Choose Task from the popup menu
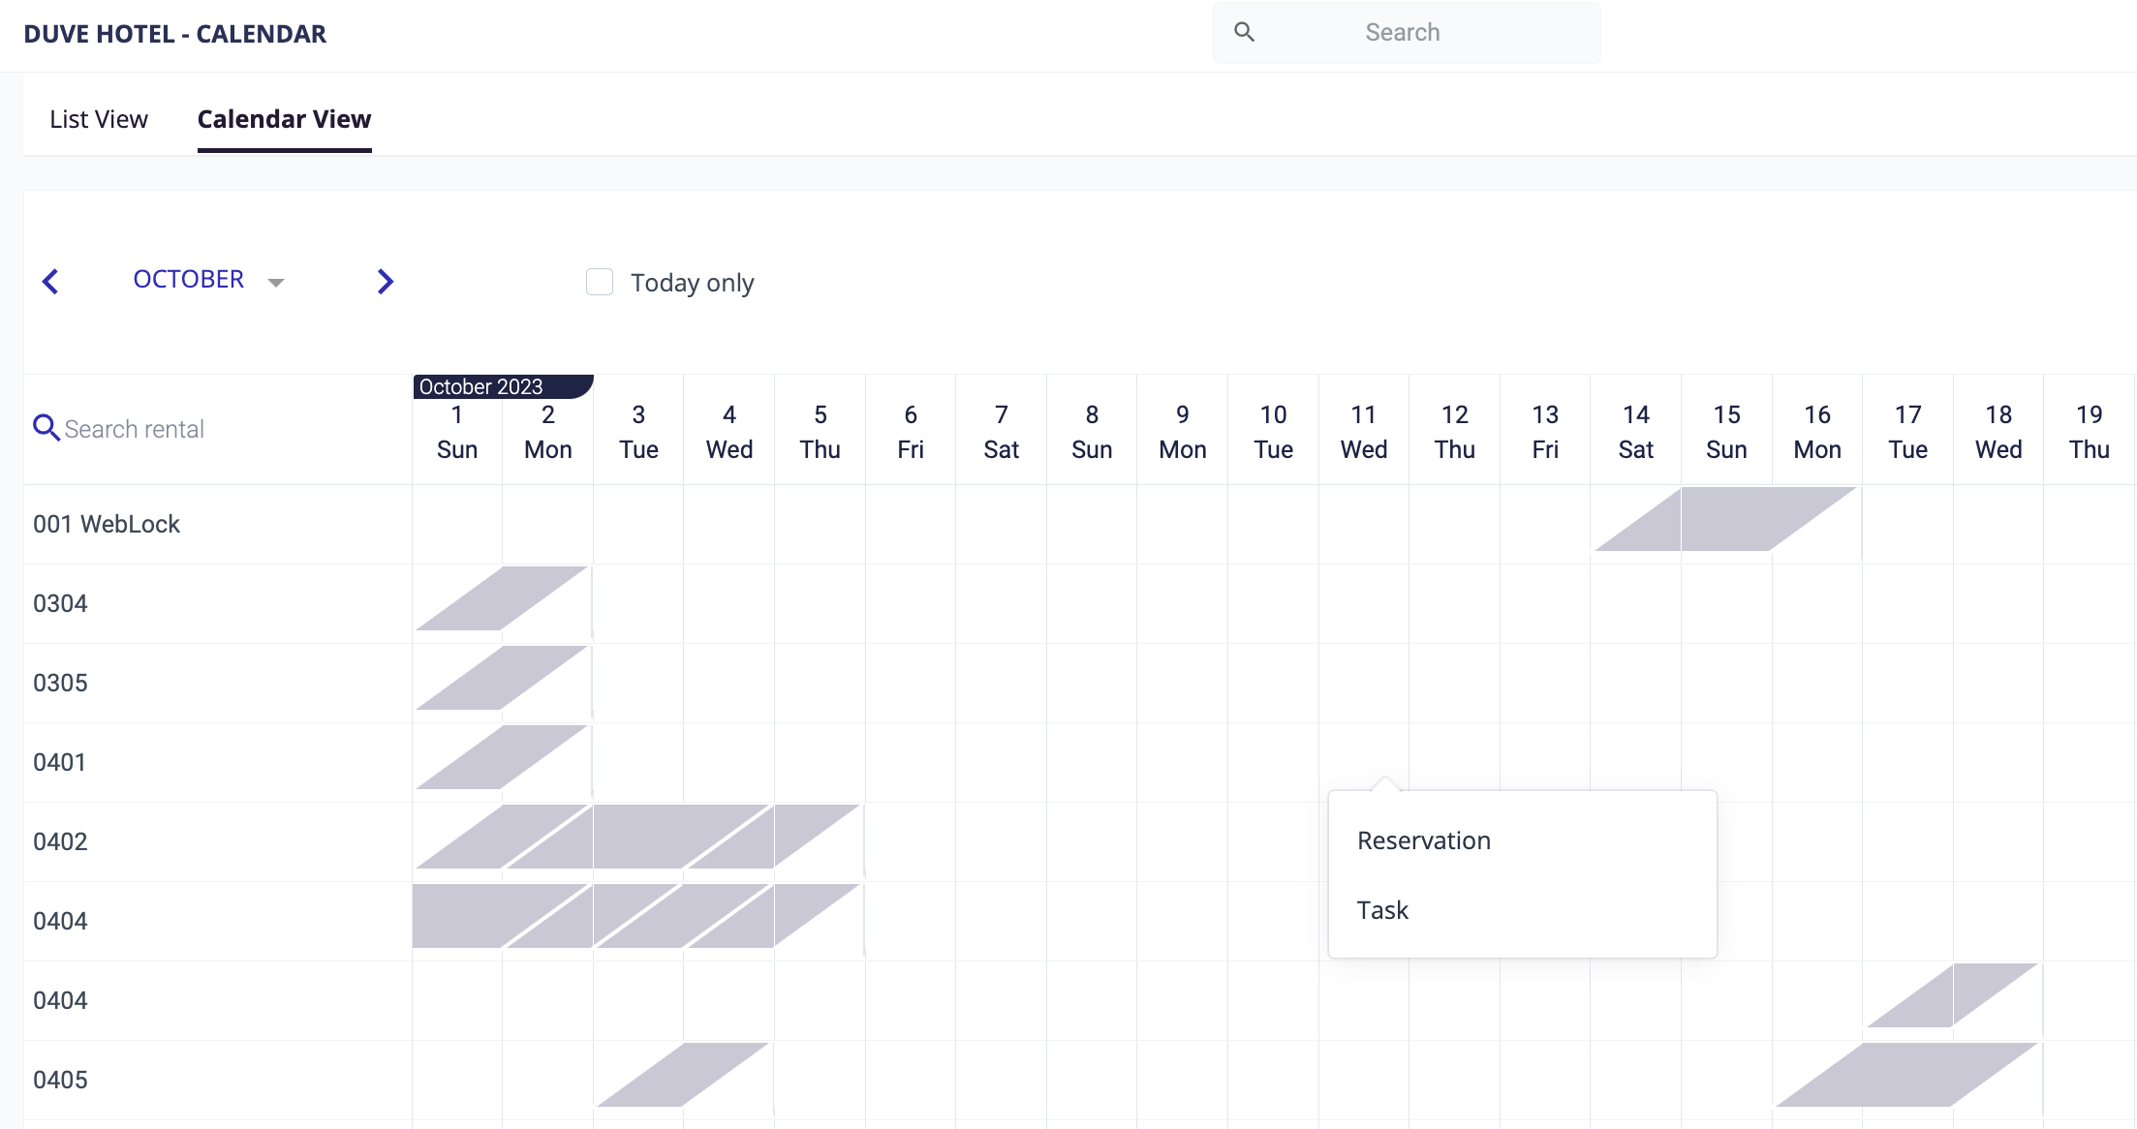This screenshot has width=2137, height=1129. point(1382,910)
